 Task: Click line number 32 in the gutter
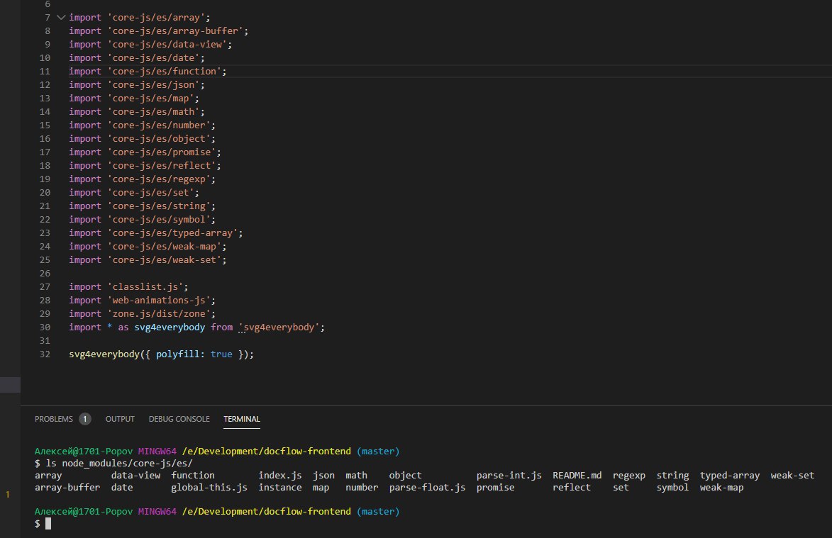[45, 354]
